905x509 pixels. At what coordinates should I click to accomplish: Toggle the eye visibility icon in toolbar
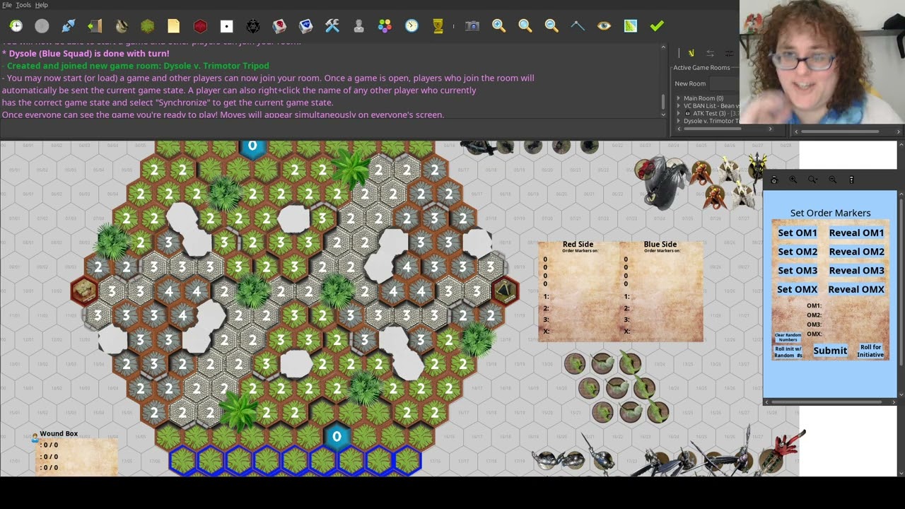click(604, 26)
